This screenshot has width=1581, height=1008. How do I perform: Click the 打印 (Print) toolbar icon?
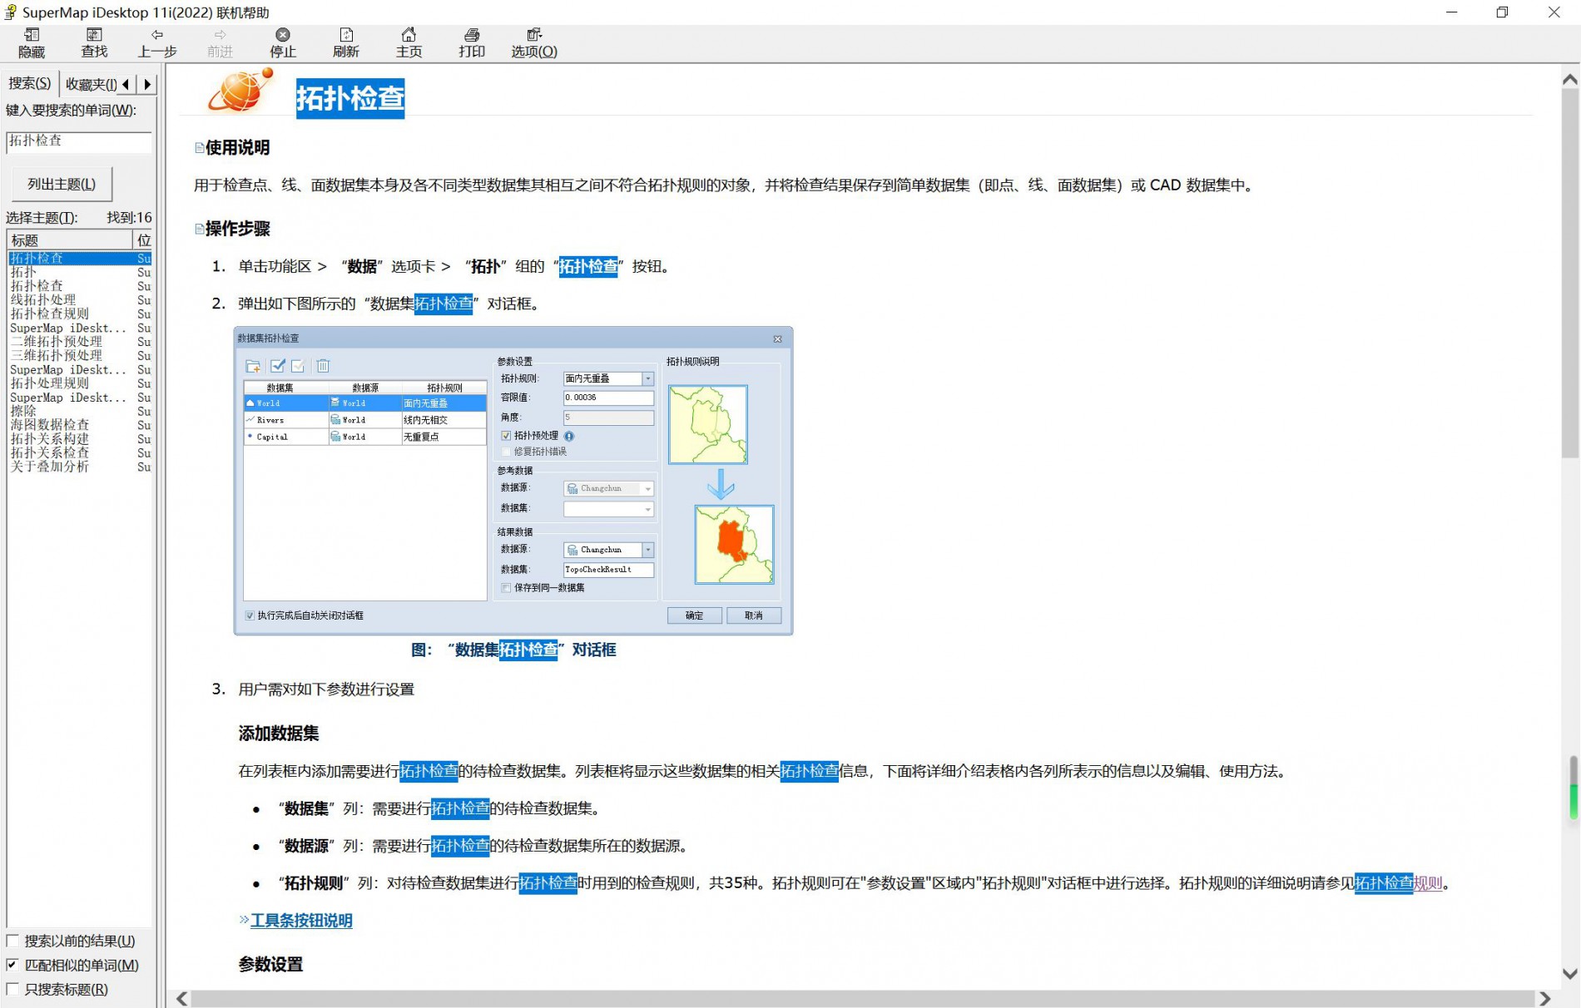click(x=472, y=42)
